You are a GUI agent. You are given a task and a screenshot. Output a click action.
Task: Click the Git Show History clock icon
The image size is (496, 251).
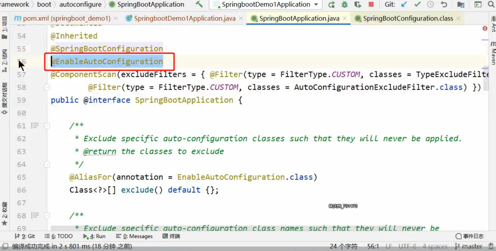(x=430, y=4)
